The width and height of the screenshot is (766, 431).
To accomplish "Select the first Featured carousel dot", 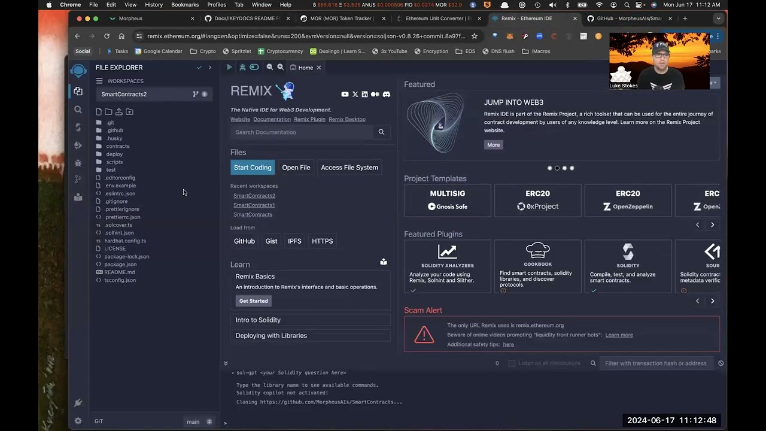I will (x=550, y=168).
